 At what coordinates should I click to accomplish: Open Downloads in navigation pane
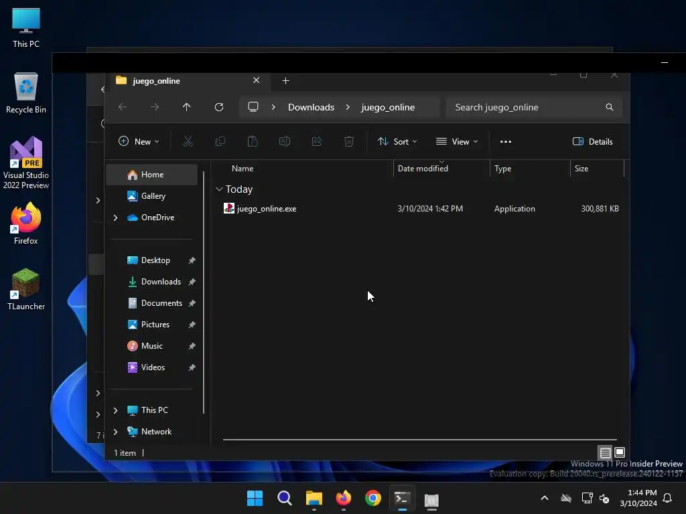(x=152, y=282)
